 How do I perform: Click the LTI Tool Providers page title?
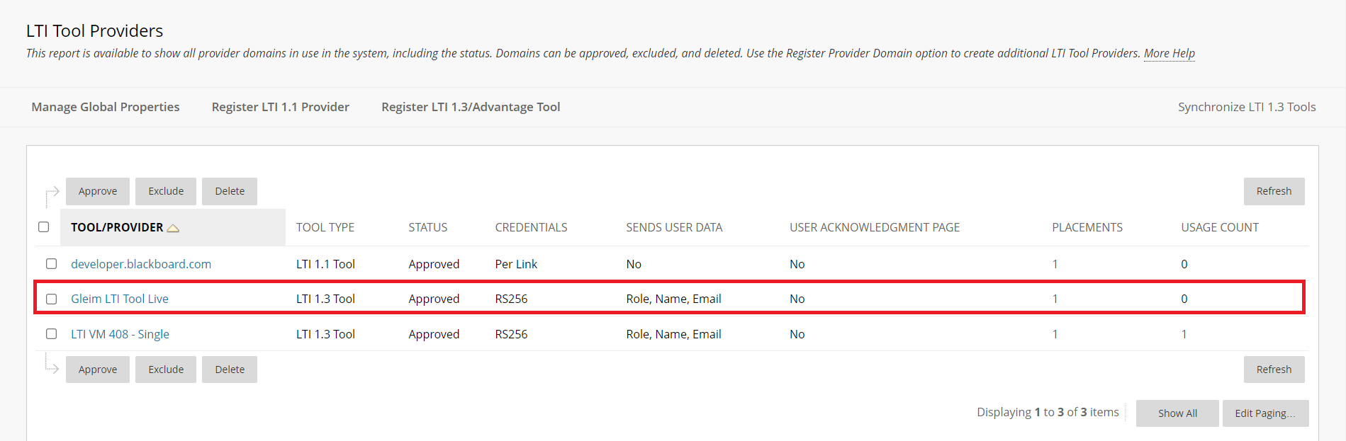point(94,30)
